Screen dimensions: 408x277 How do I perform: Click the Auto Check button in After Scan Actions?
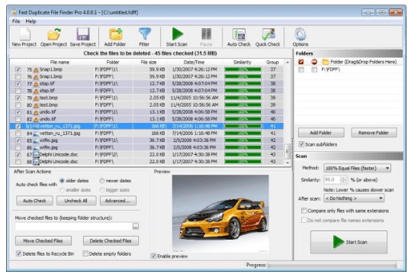pos(34,201)
